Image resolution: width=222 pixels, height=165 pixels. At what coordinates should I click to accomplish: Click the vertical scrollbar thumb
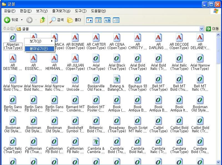218,50
